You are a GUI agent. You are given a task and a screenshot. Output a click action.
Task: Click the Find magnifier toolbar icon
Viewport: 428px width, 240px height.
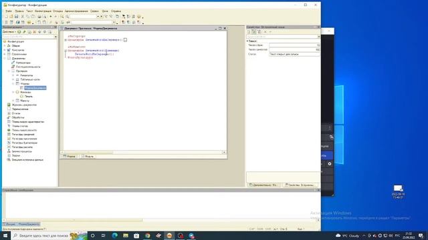tap(62, 17)
